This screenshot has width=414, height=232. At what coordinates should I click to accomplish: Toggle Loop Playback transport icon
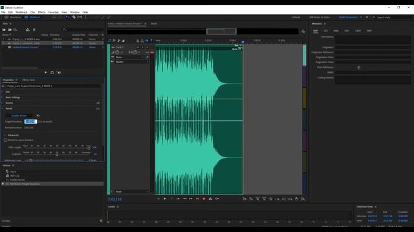pos(210,199)
